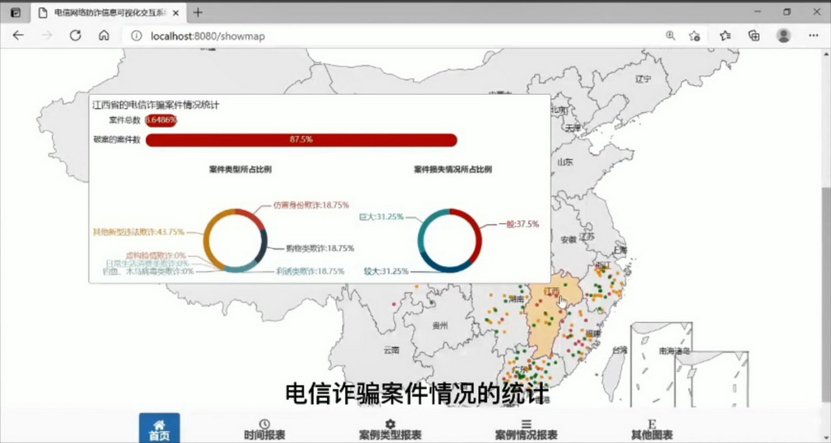Select the 较大 31.25% loss label
Screen dimensions: 831x443
click(385, 271)
